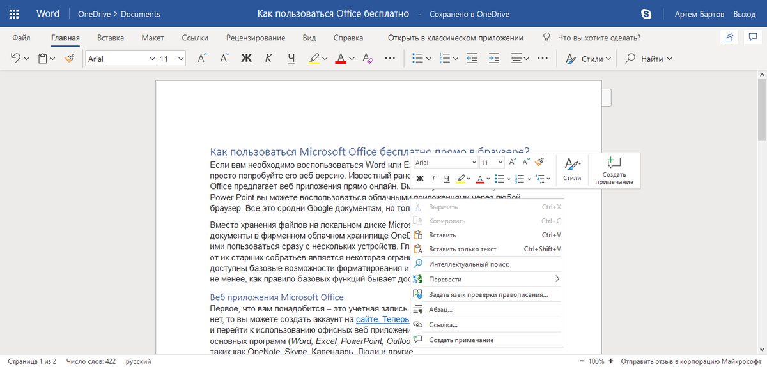Image resolution: width=767 pixels, height=367 pixels.
Task: Click the Undo arrow icon in ribbon
Action: tap(16, 58)
